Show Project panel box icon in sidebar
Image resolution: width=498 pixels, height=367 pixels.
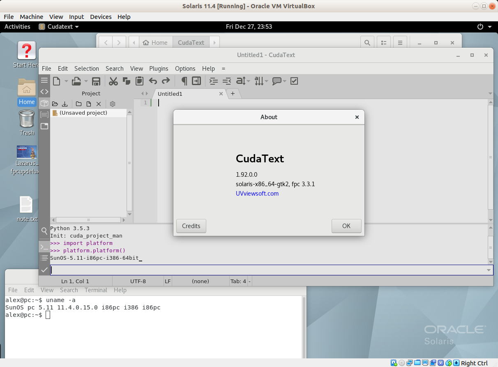[44, 103]
